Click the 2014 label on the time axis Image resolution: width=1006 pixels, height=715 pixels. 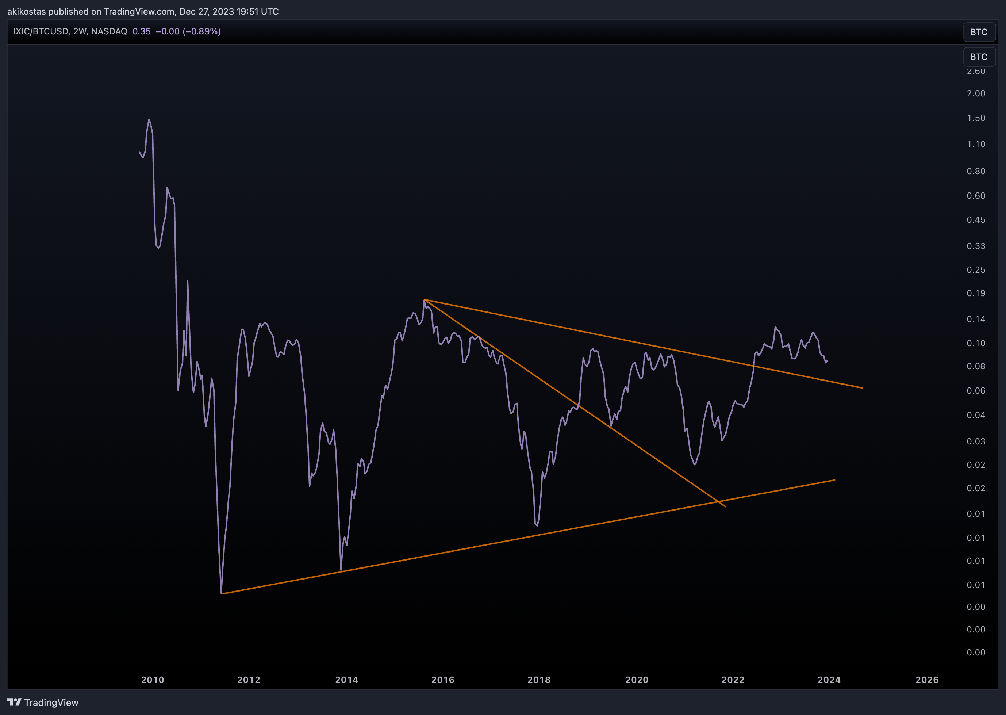coord(347,680)
